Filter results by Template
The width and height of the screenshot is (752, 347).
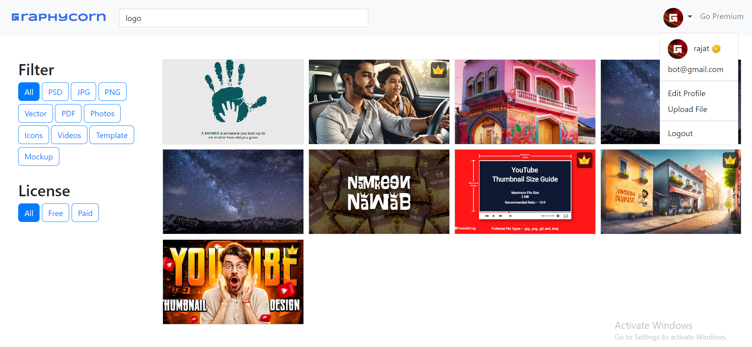coord(112,135)
